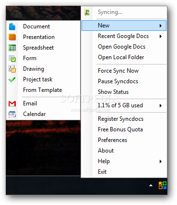Click the red Gmail Email icon
177x205 pixels.
12,103
